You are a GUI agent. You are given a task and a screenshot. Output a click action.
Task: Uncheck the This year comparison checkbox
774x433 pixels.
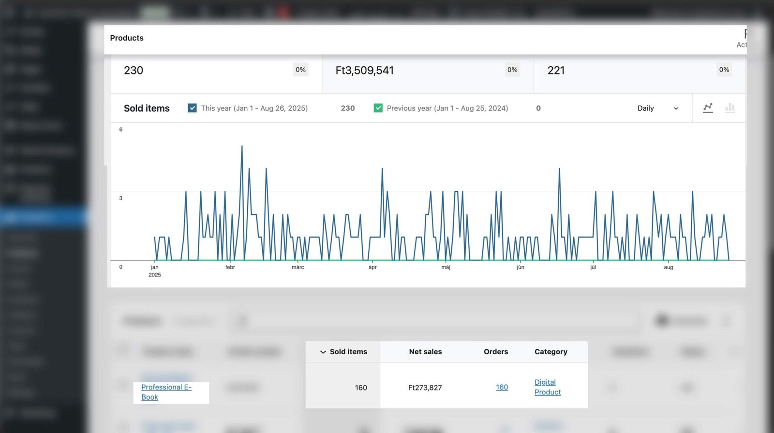click(x=192, y=108)
